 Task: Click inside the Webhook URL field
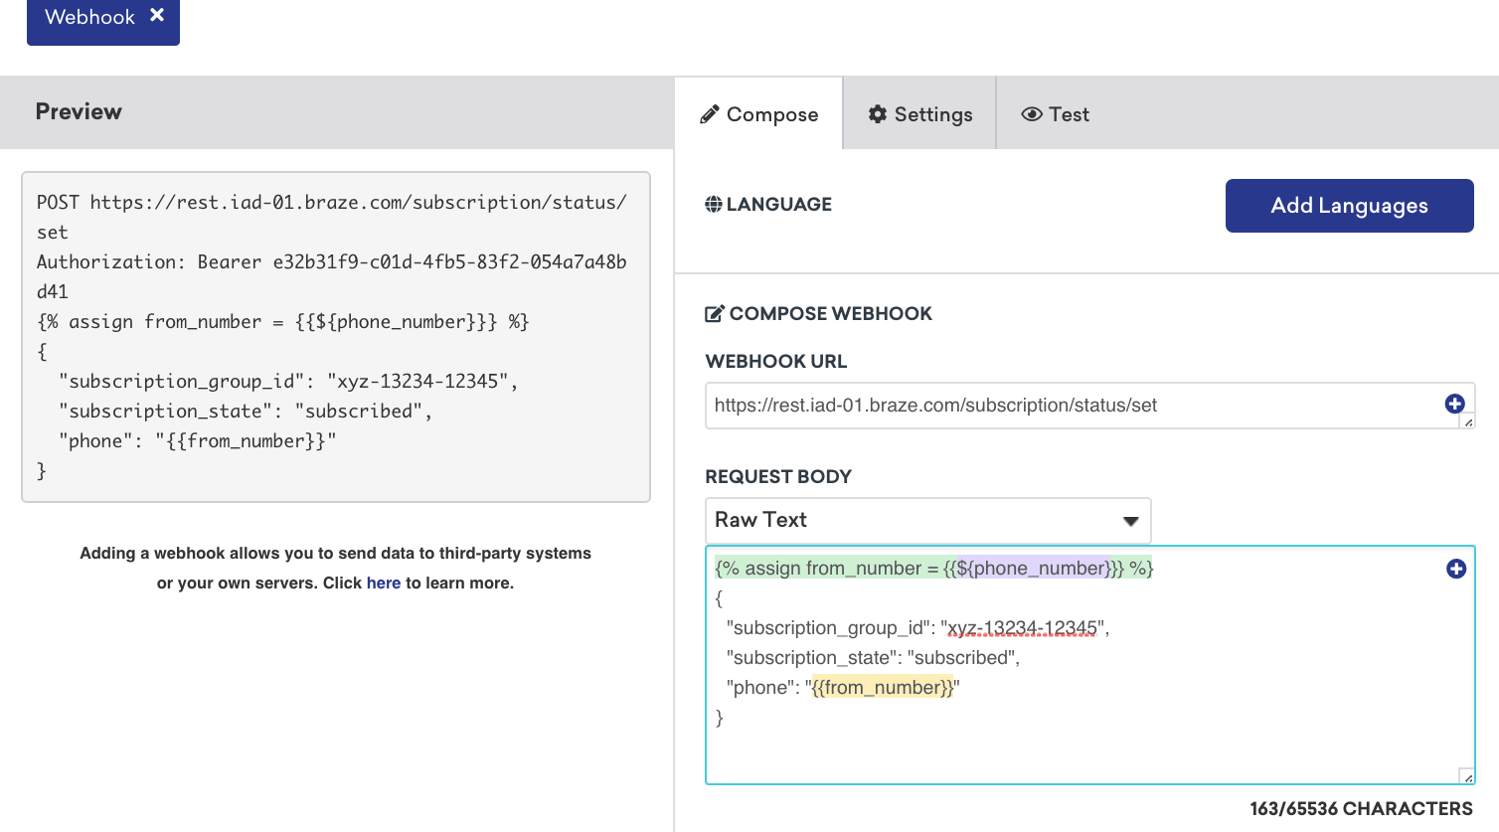[x=994, y=406]
